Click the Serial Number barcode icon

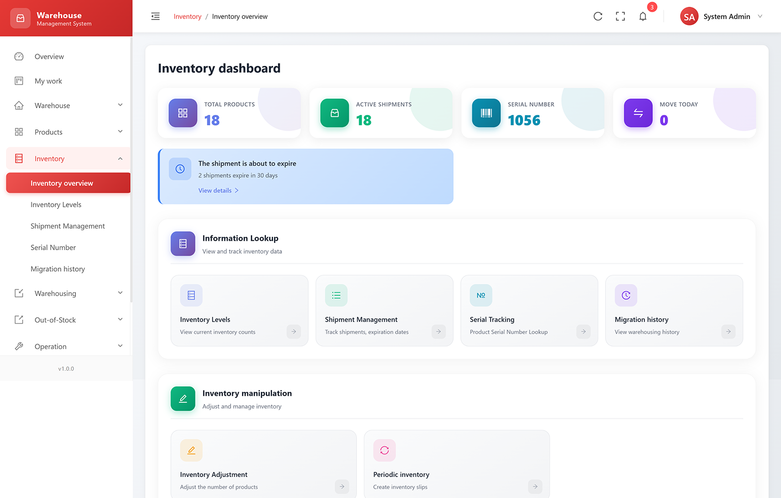point(486,113)
